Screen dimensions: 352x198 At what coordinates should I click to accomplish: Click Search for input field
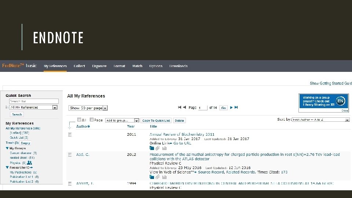[34, 101]
